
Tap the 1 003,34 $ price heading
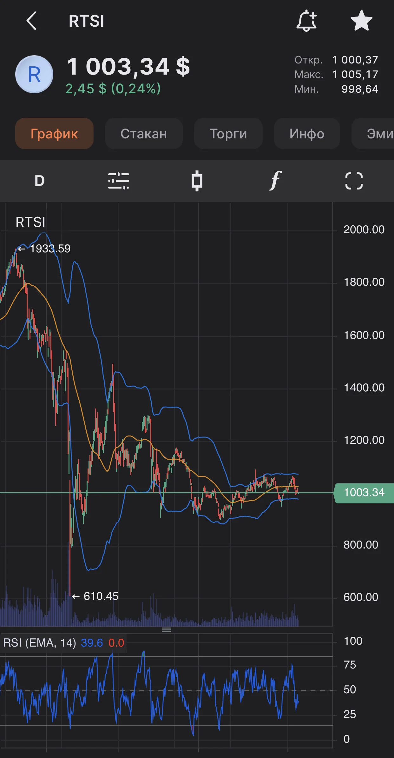click(x=128, y=67)
